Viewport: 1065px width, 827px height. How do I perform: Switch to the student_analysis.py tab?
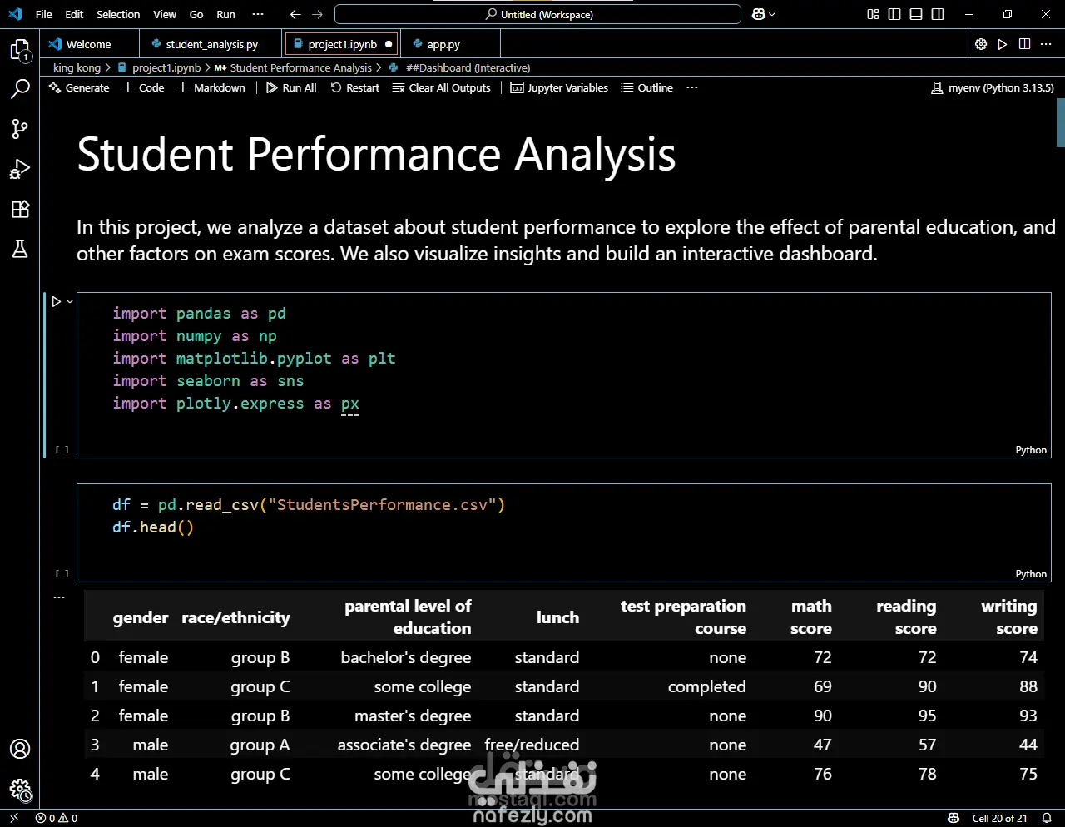point(211,44)
